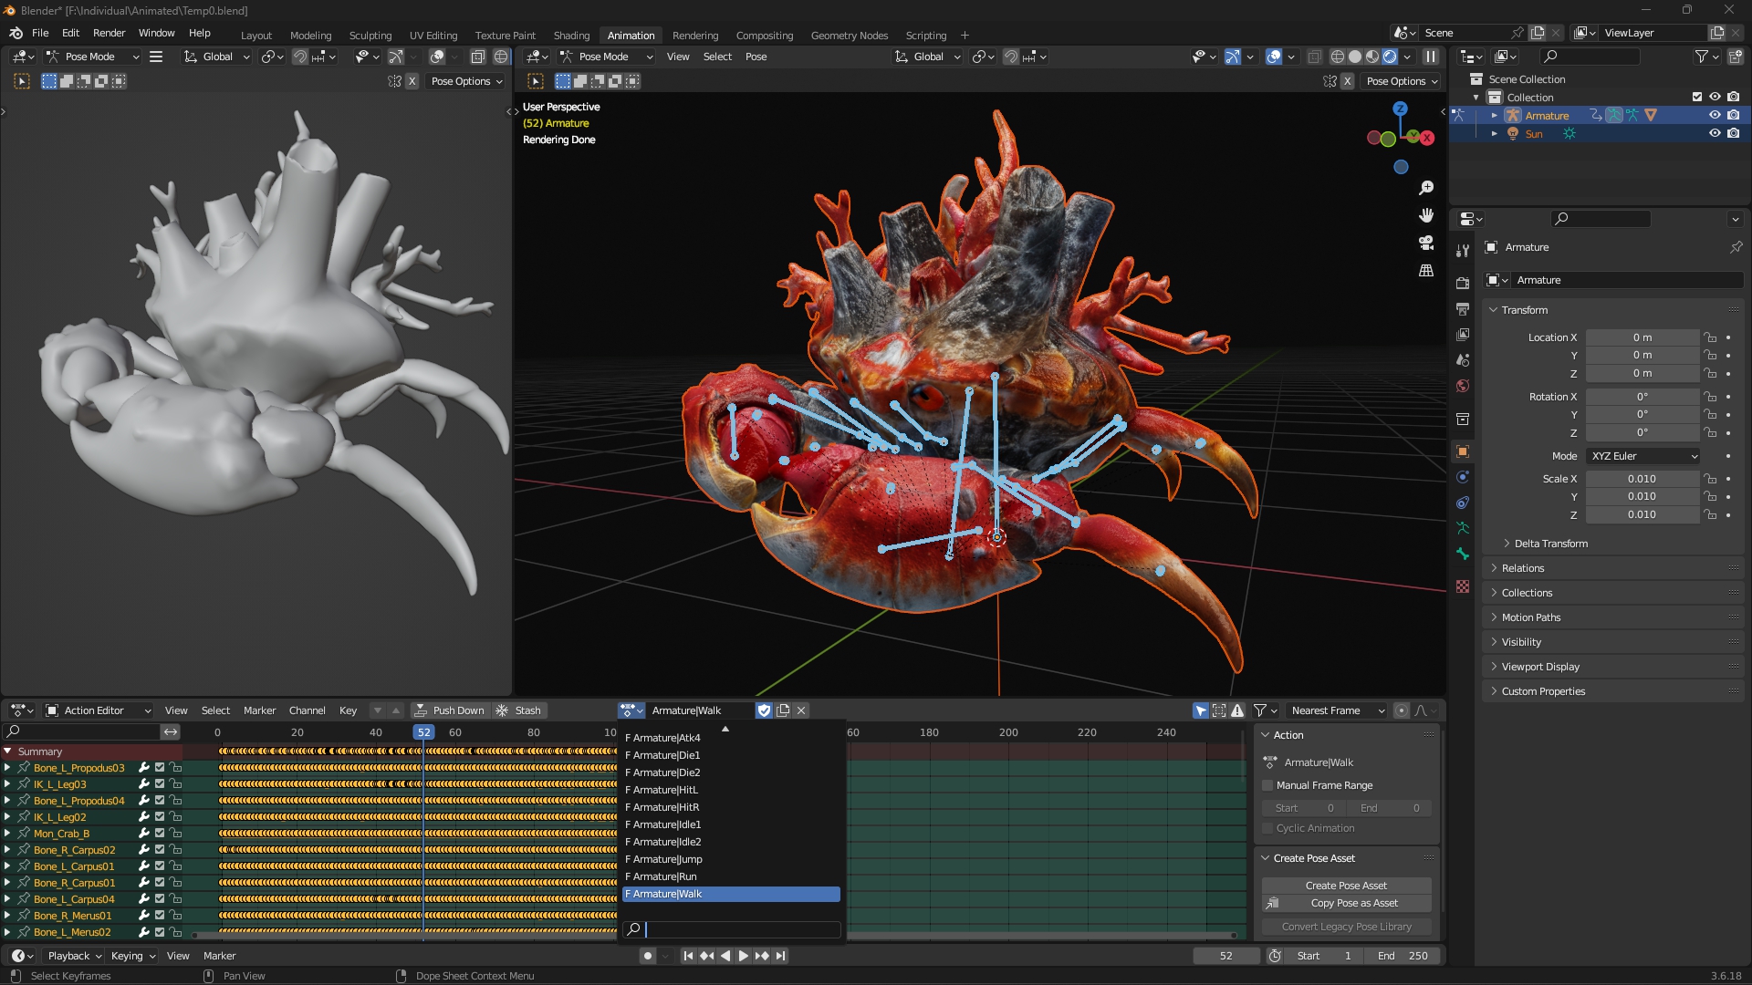Click the Scale X value field
1752x985 pixels.
click(1642, 479)
